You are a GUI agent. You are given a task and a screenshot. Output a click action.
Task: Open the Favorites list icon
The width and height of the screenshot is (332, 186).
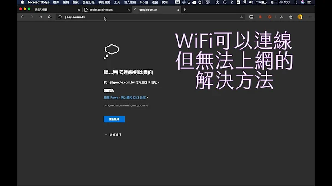point(281,17)
